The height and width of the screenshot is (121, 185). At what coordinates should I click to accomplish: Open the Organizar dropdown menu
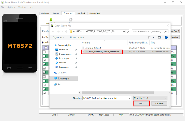tap(59, 37)
